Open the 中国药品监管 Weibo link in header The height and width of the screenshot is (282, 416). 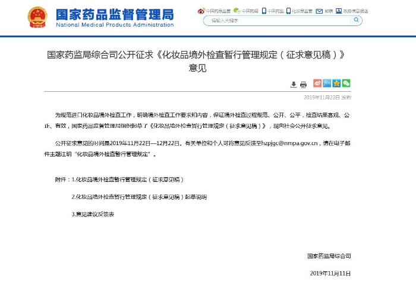point(213,11)
